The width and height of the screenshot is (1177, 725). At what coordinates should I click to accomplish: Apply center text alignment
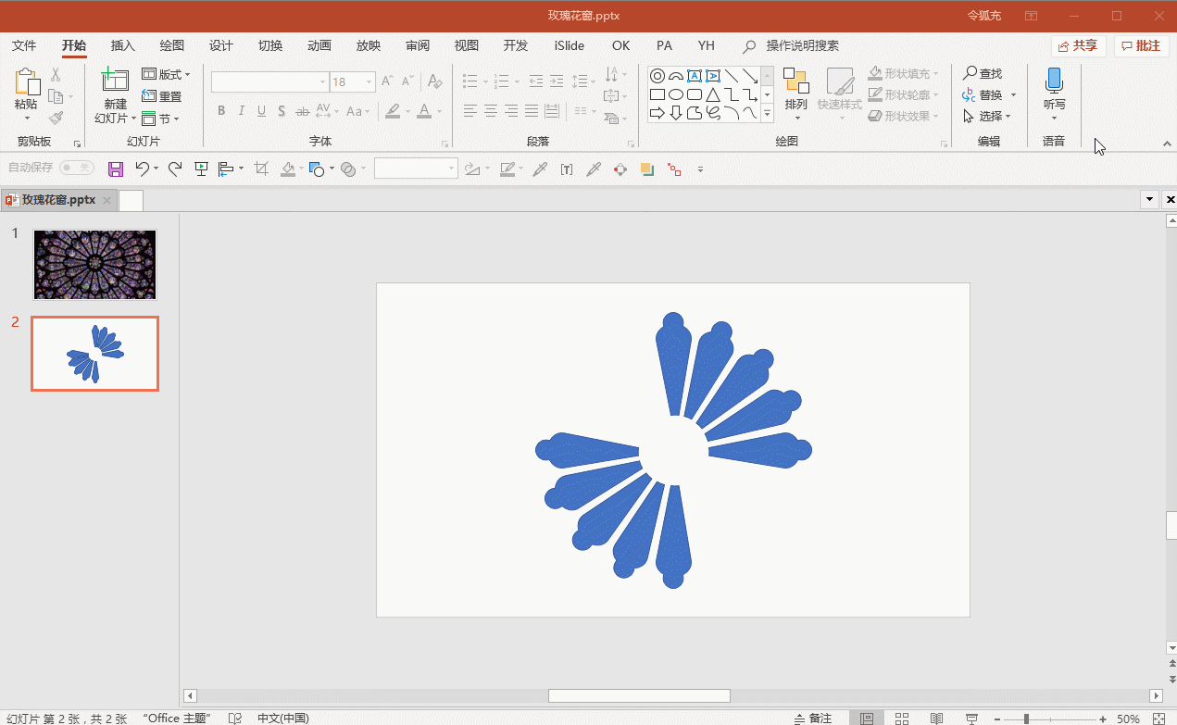pyautogui.click(x=491, y=111)
